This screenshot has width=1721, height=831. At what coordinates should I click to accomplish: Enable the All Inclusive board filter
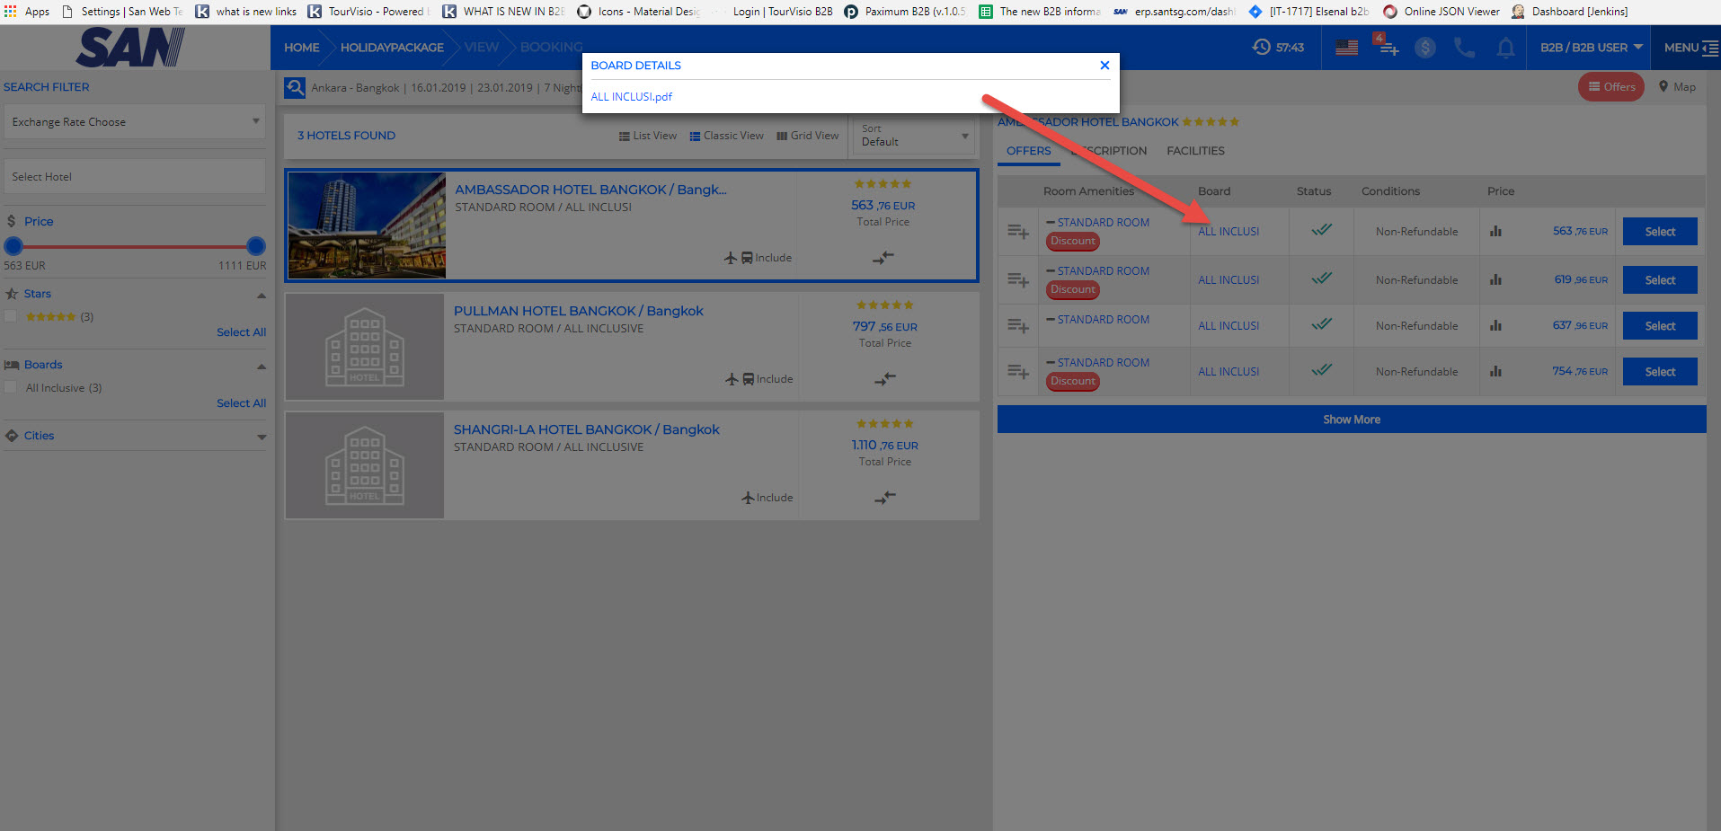coord(12,387)
